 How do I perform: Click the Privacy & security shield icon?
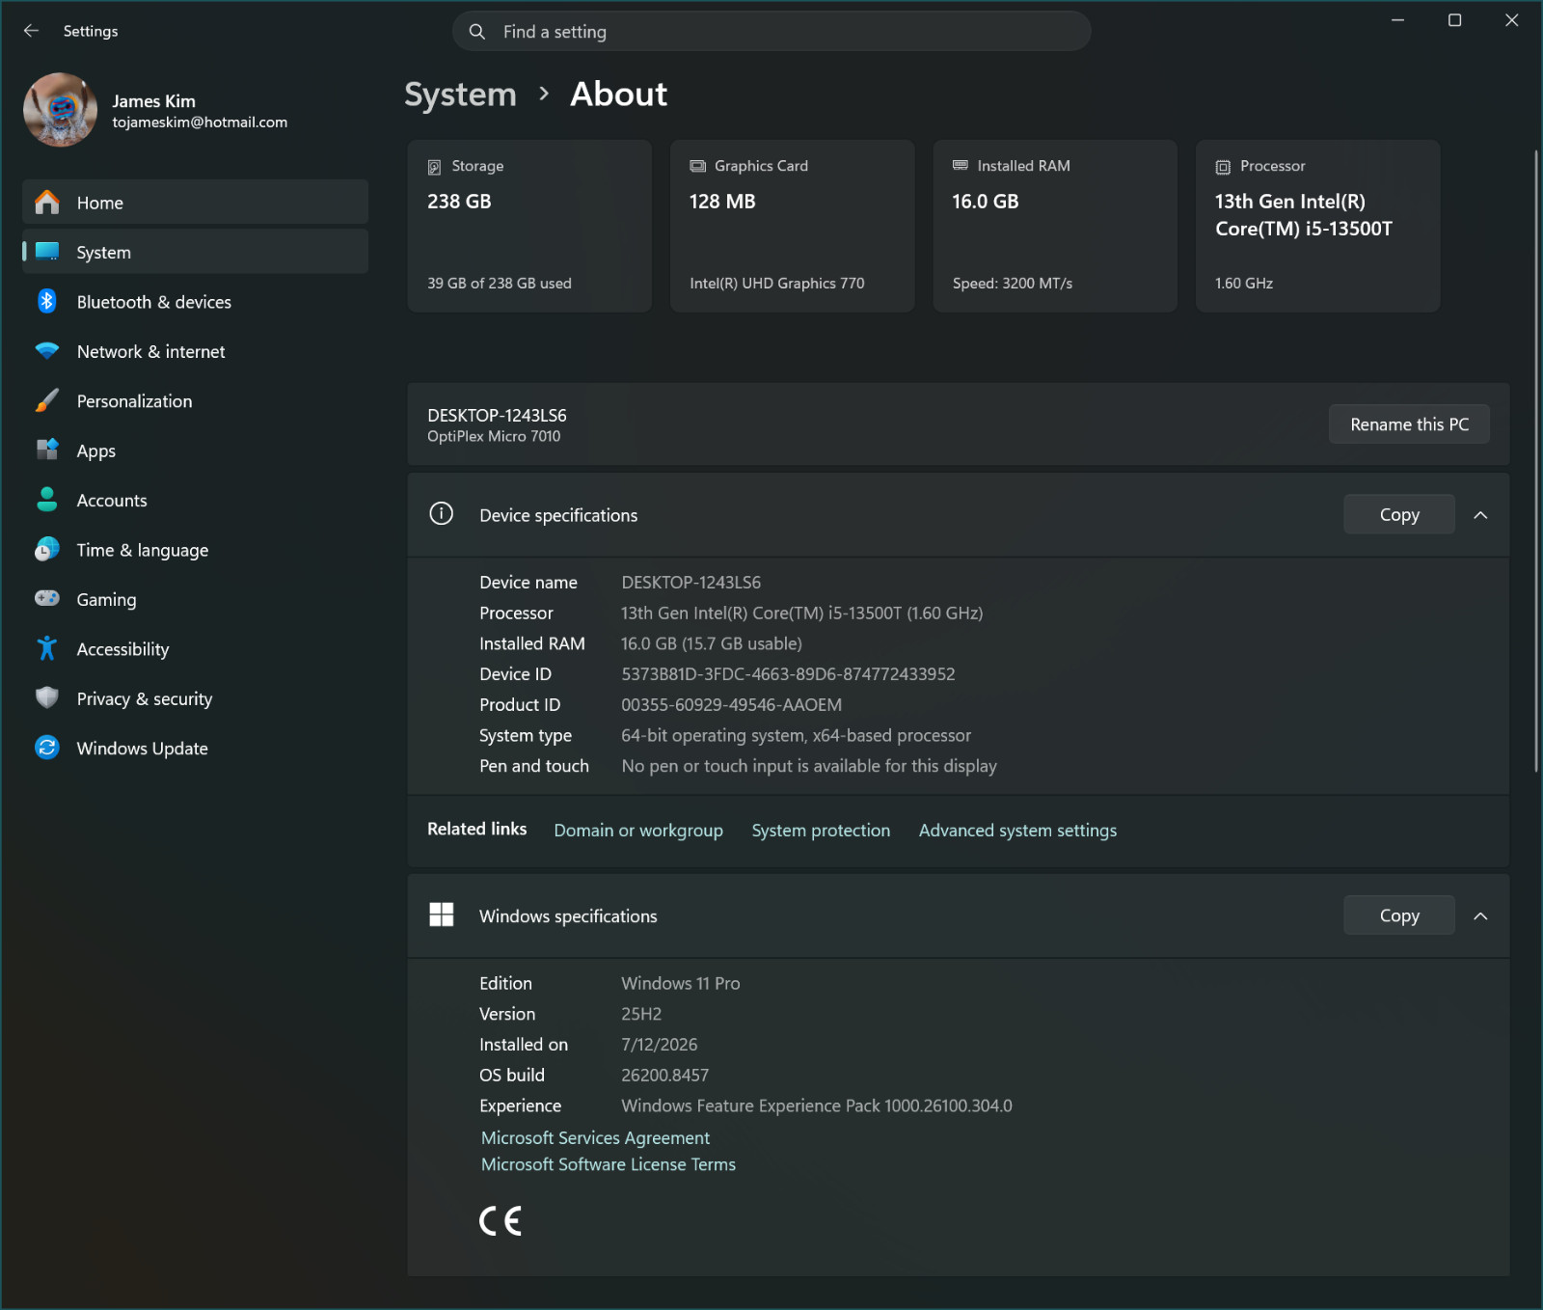click(46, 697)
